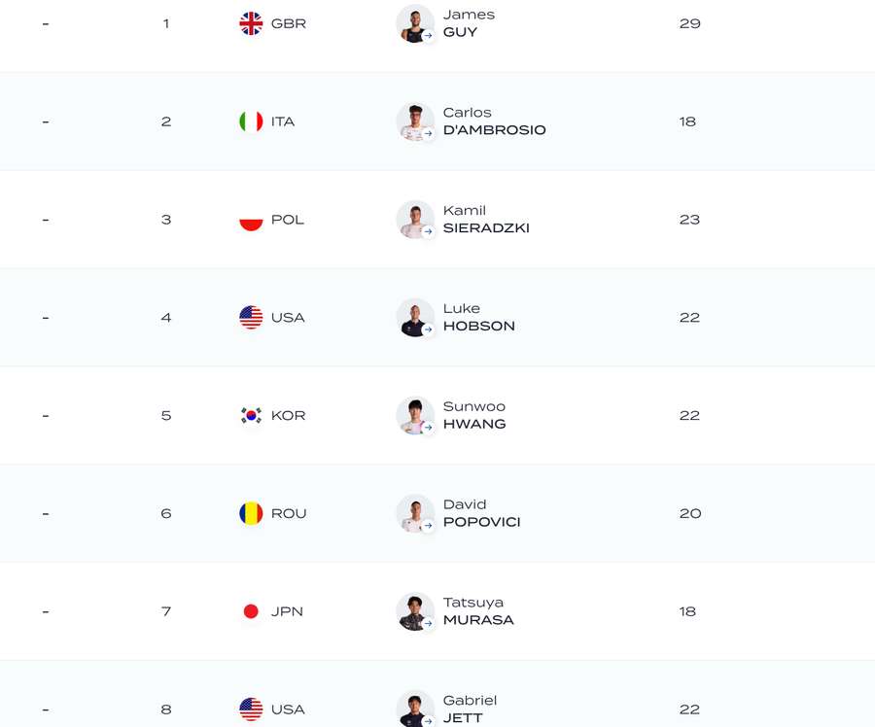The height and width of the screenshot is (727, 875).
Task: Click the arrow badge on Sunwoo Hwang's photo
Action: [428, 428]
